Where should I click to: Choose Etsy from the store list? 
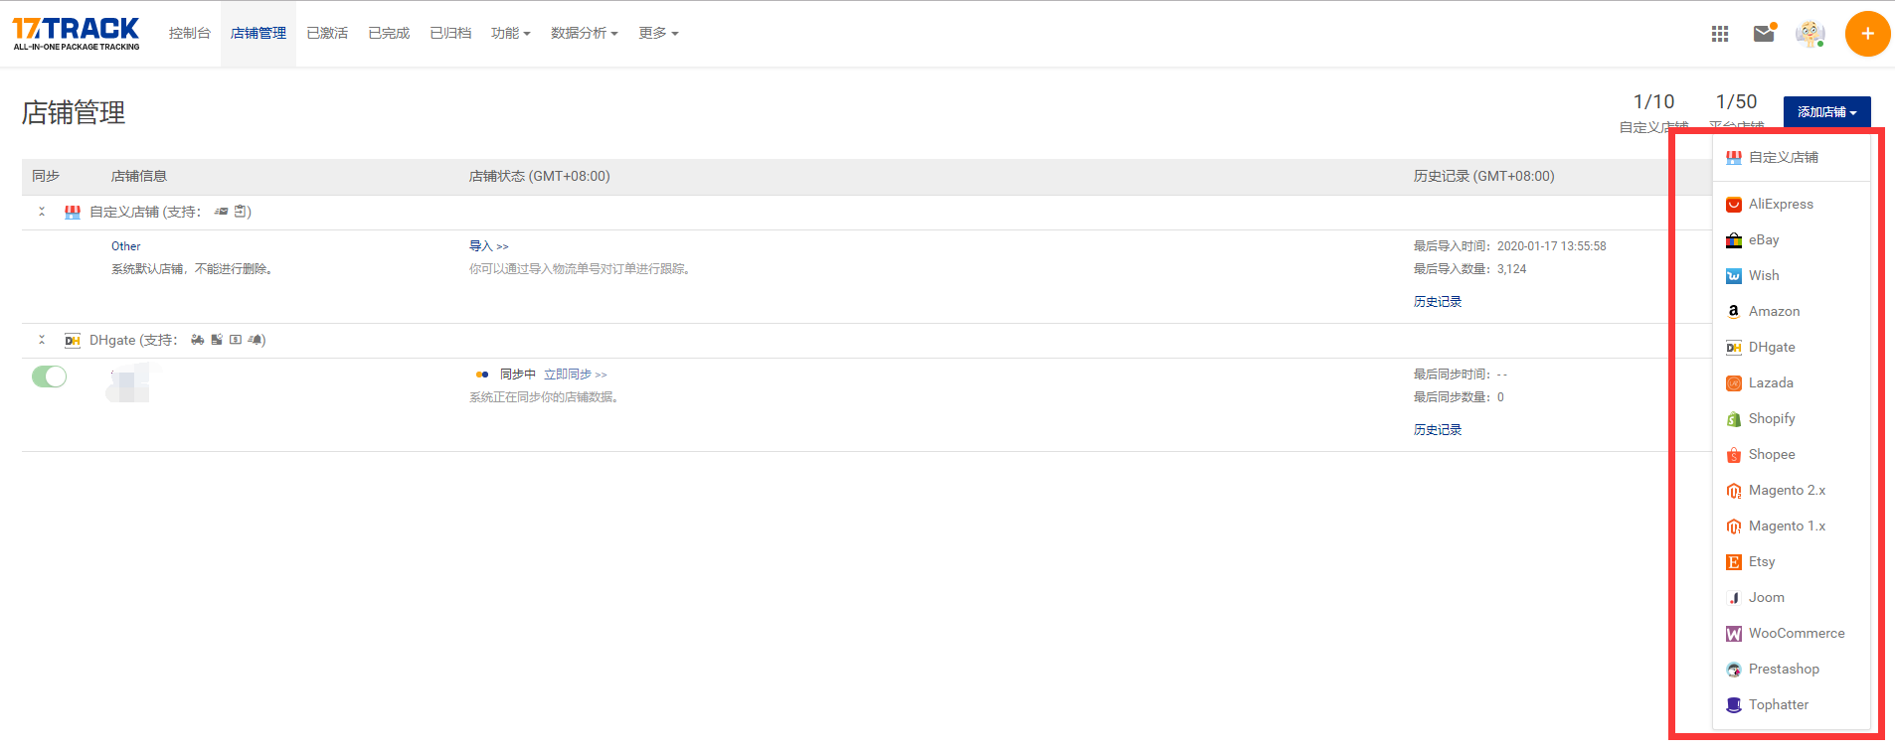(x=1791, y=562)
